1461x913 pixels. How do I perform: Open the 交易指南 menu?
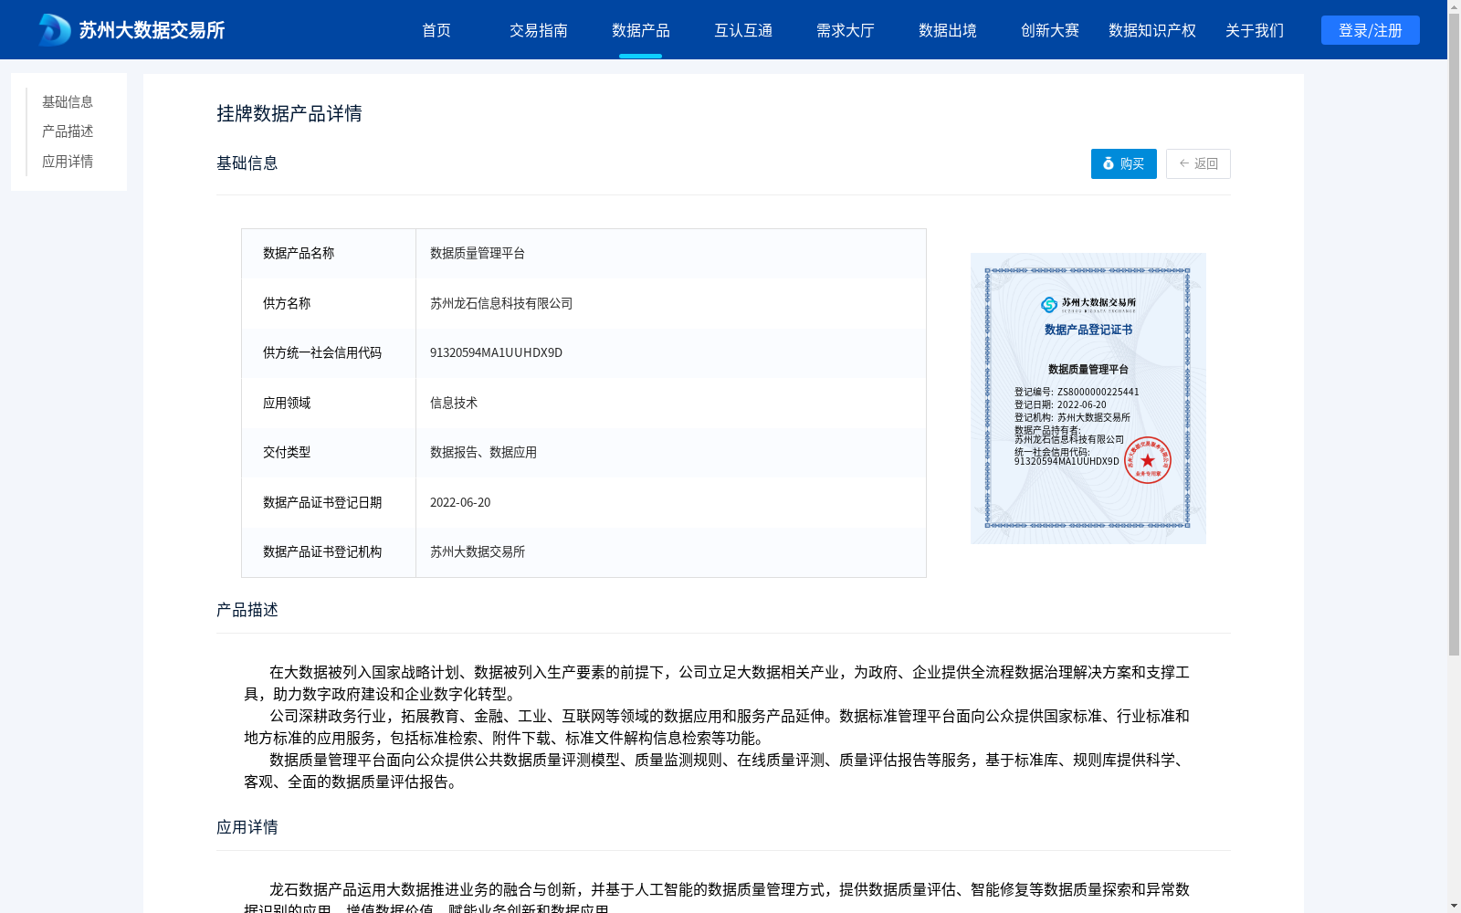pyautogui.click(x=539, y=30)
